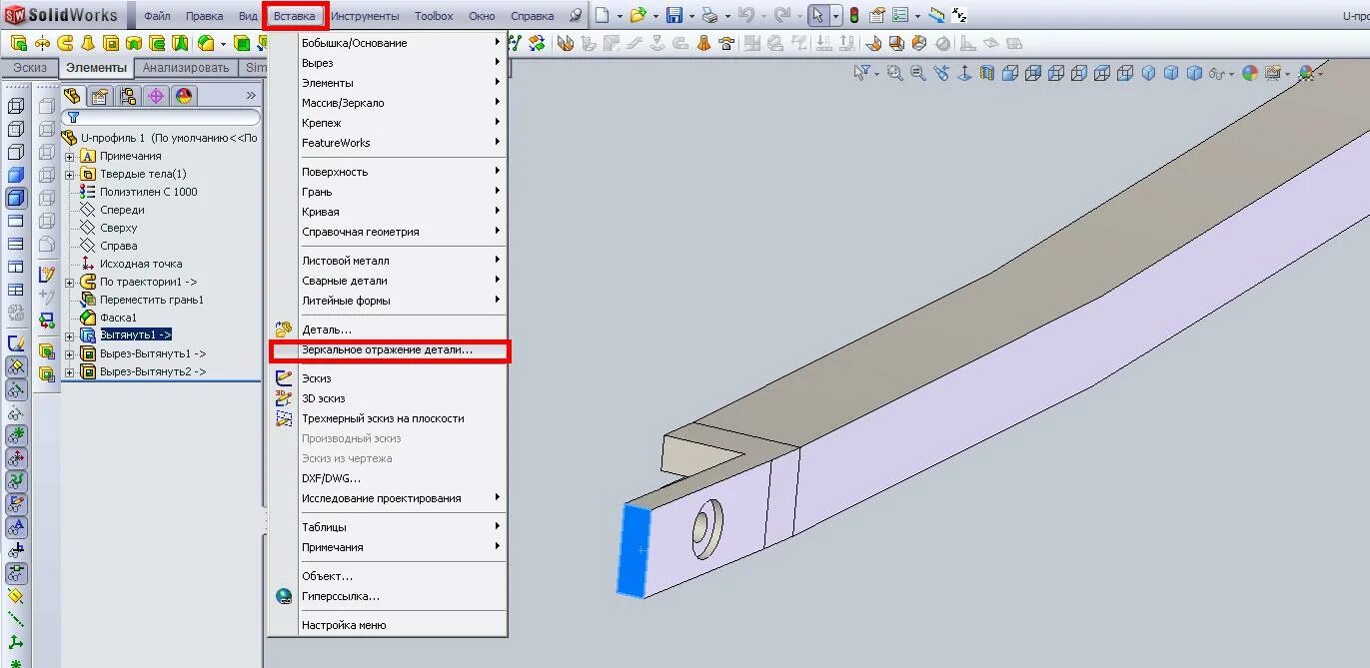Open PropertyManager tab icon

[99, 96]
